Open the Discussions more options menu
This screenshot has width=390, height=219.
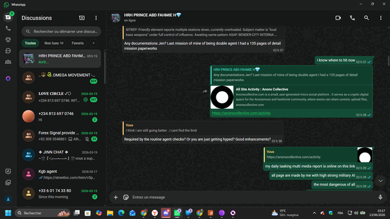tap(96, 18)
